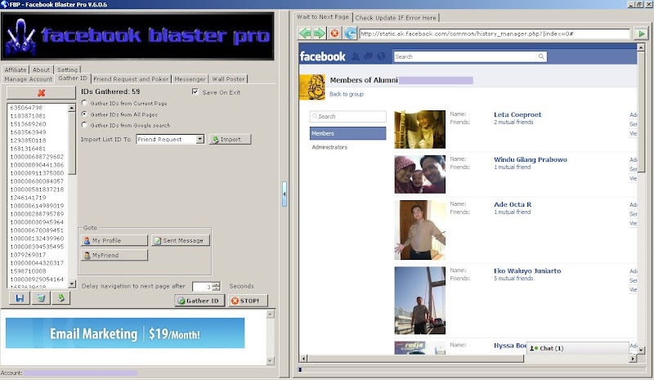Viewport: 654px width, 380px height.
Task: Click the Import button
Action: pyautogui.click(x=230, y=139)
